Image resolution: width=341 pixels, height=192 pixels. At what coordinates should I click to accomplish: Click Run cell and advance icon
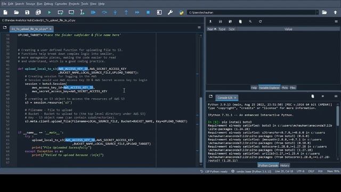71,12
